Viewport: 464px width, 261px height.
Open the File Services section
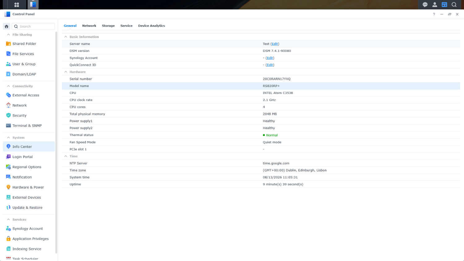coord(29,54)
